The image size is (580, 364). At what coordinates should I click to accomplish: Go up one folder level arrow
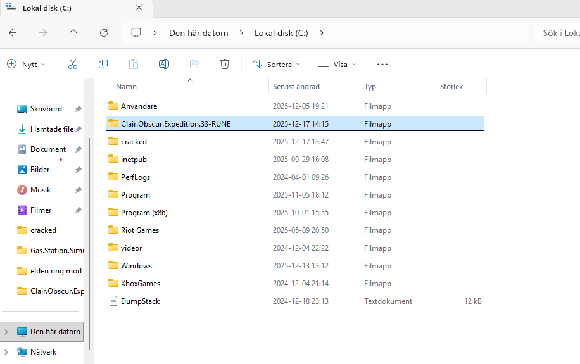coord(73,33)
